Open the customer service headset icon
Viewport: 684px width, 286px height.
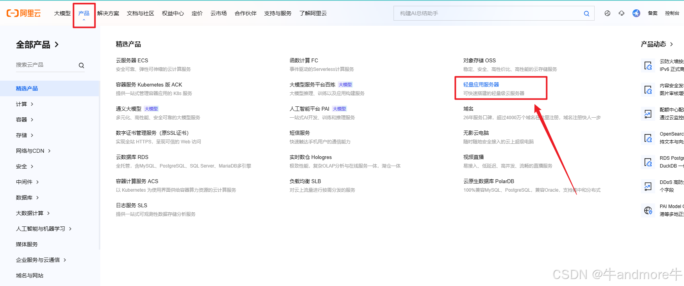pos(622,13)
